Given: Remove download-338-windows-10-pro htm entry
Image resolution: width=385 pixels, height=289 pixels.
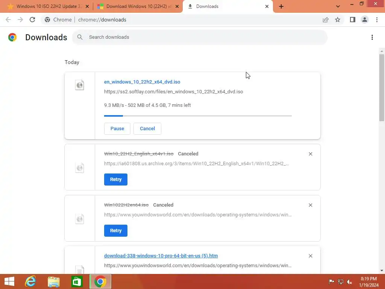Looking at the screenshot, I should tap(310, 256).
